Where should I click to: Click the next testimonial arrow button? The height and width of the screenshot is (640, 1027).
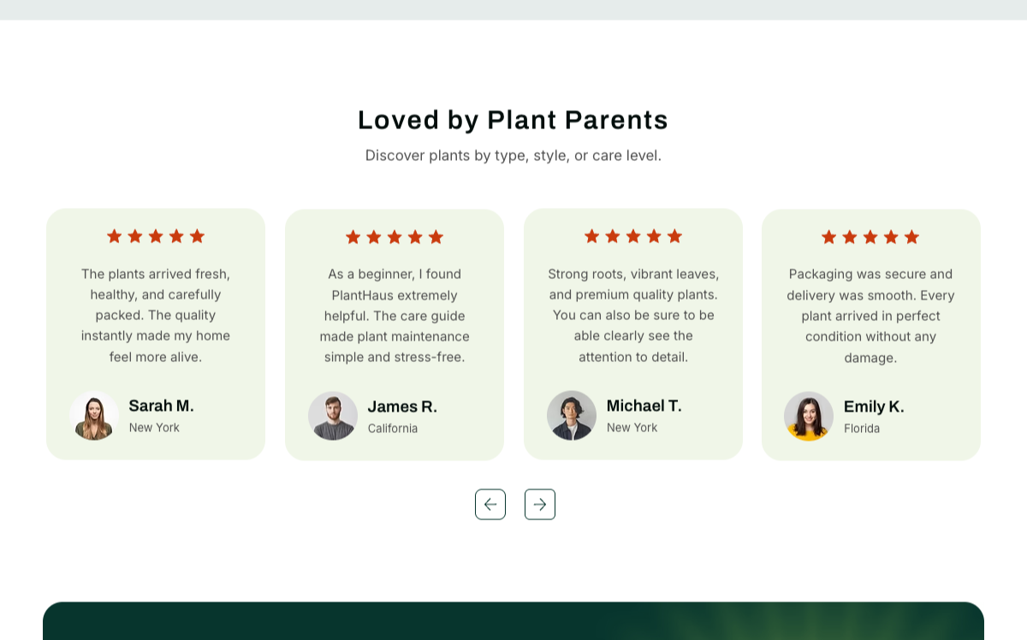coord(540,504)
